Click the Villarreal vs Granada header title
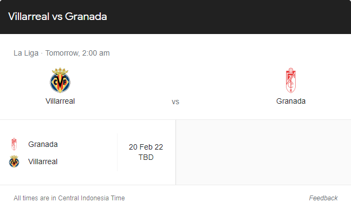This screenshot has height=209, width=351. [x=57, y=17]
